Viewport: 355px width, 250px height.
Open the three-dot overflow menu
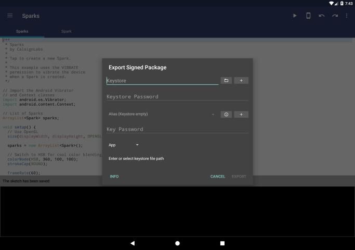(347, 16)
